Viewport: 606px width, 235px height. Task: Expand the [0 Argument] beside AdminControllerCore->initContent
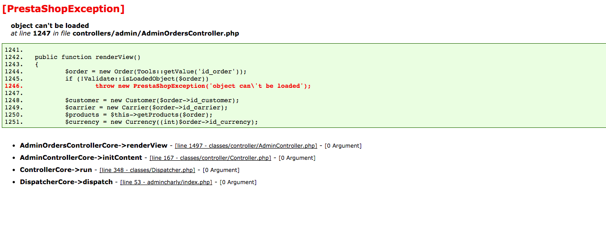click(x=297, y=158)
